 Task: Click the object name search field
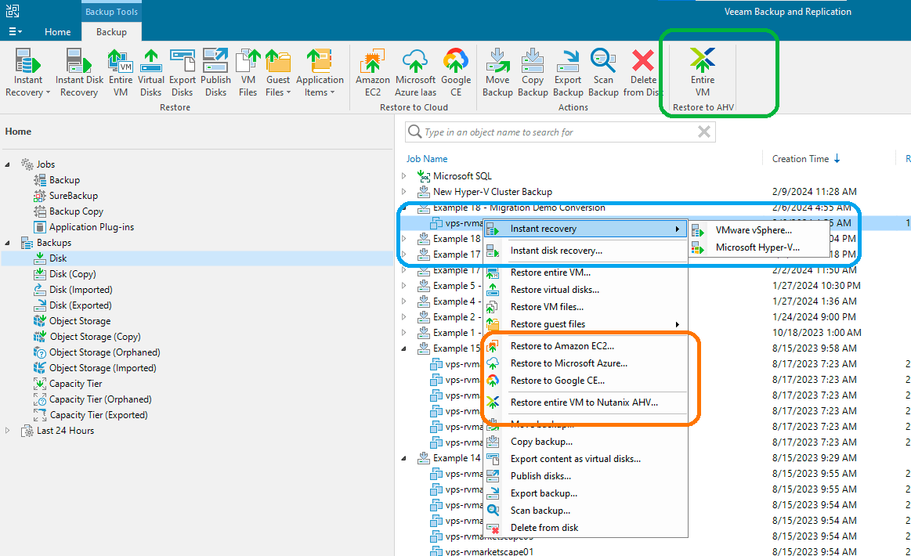pyautogui.click(x=559, y=132)
